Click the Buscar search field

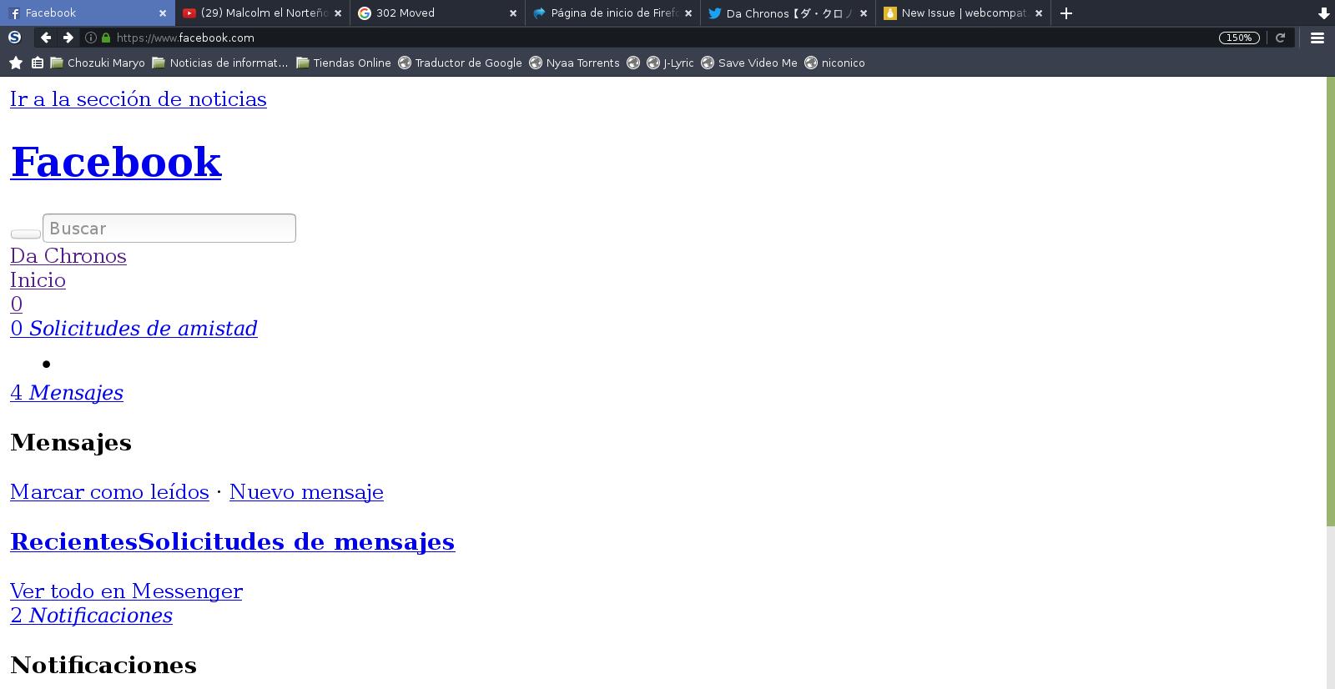point(169,229)
